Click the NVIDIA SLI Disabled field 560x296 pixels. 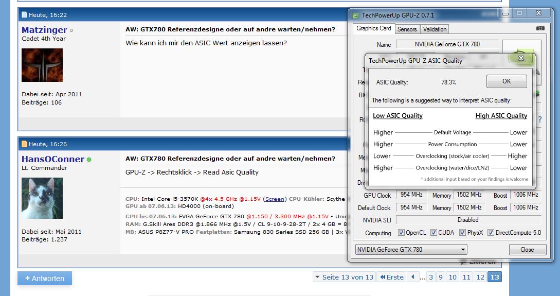[468, 219]
